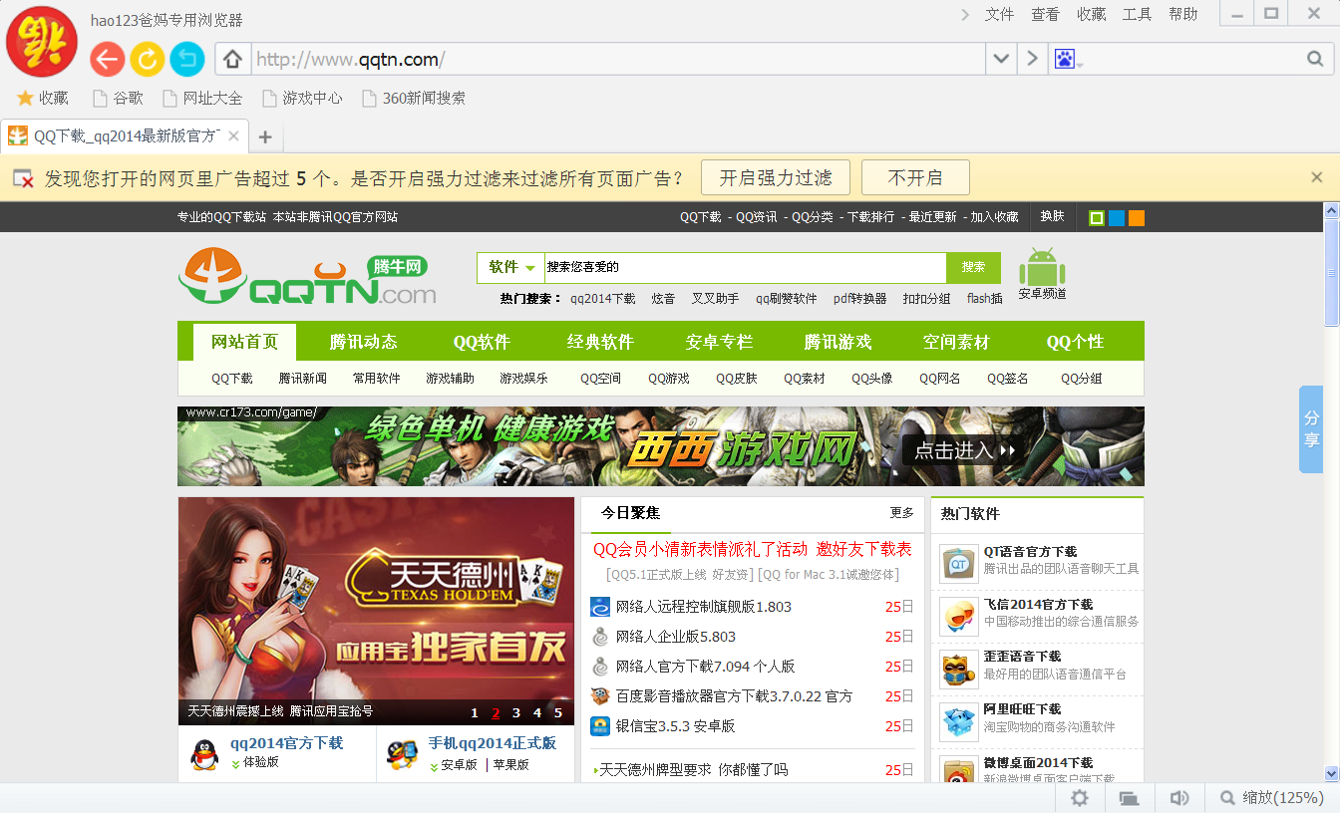
Task: Dismiss the ad filter notification bar
Action: (1317, 177)
